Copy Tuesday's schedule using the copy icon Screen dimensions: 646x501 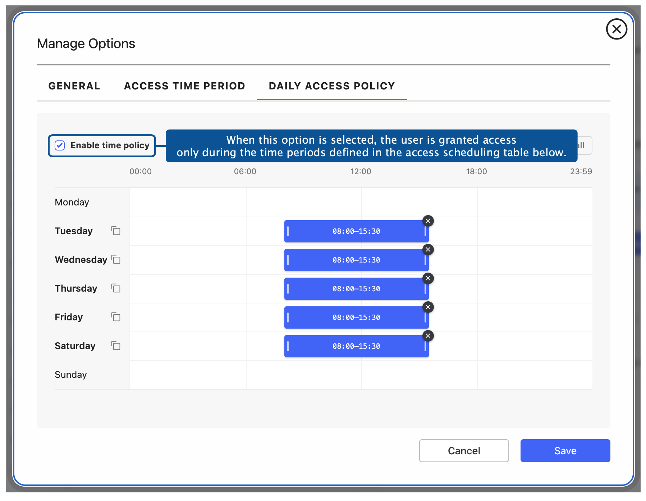click(x=116, y=231)
